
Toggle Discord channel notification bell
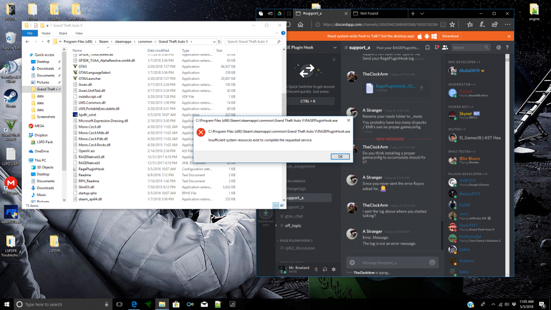[x=428, y=47]
